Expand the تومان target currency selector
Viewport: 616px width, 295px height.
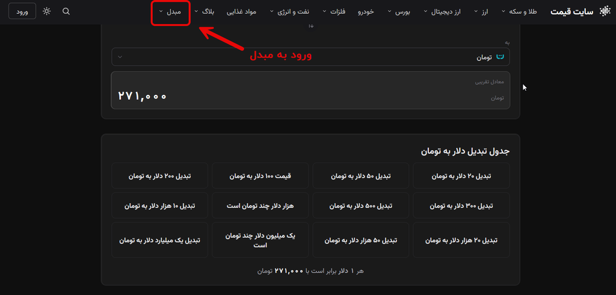(310, 57)
